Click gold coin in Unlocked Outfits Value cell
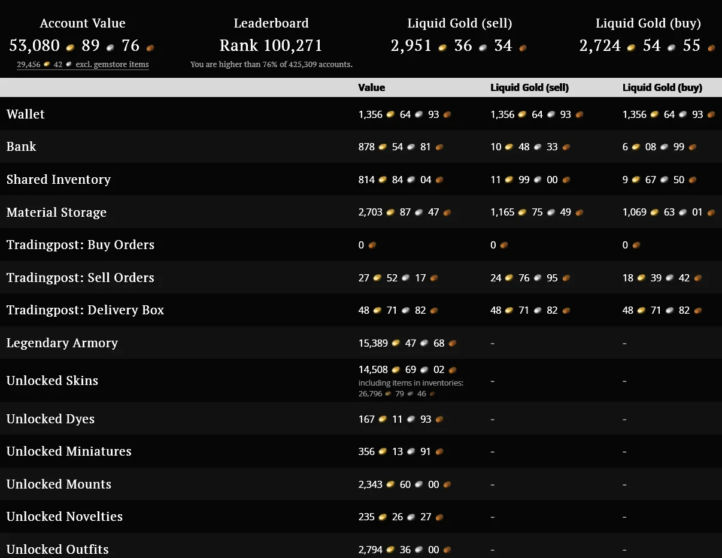The width and height of the screenshot is (722, 558). pyautogui.click(x=390, y=550)
